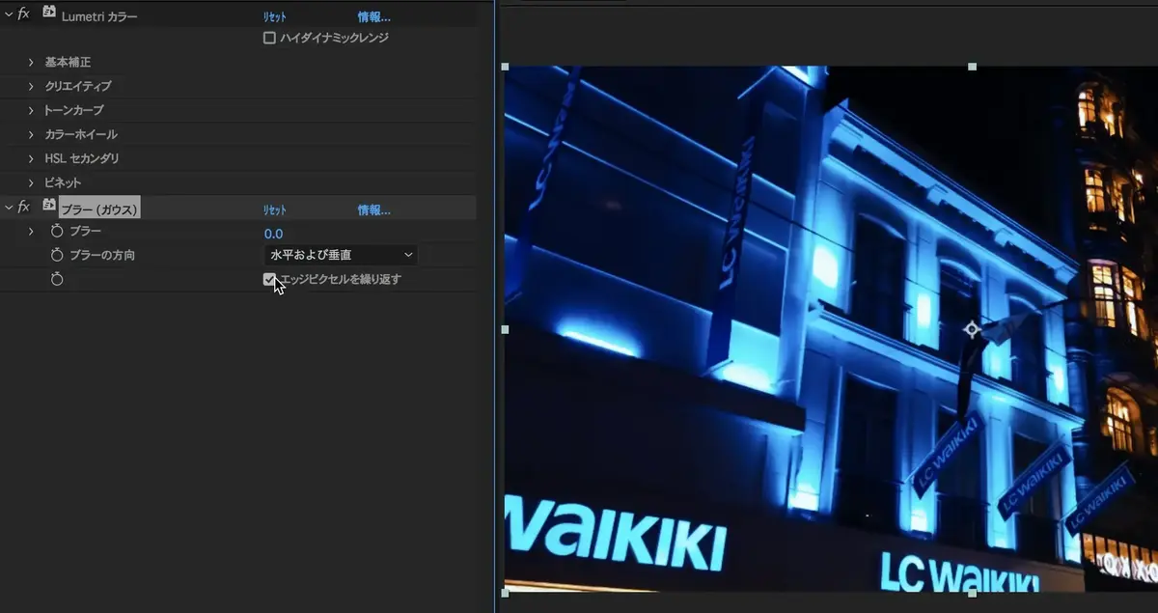
Task: Toggle the fx switch for Lumetri カラー
Action: tap(24, 14)
